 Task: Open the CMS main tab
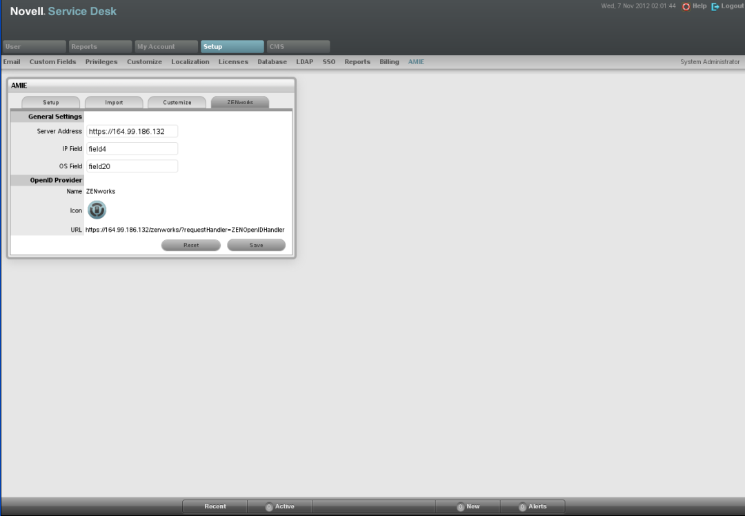pos(297,47)
